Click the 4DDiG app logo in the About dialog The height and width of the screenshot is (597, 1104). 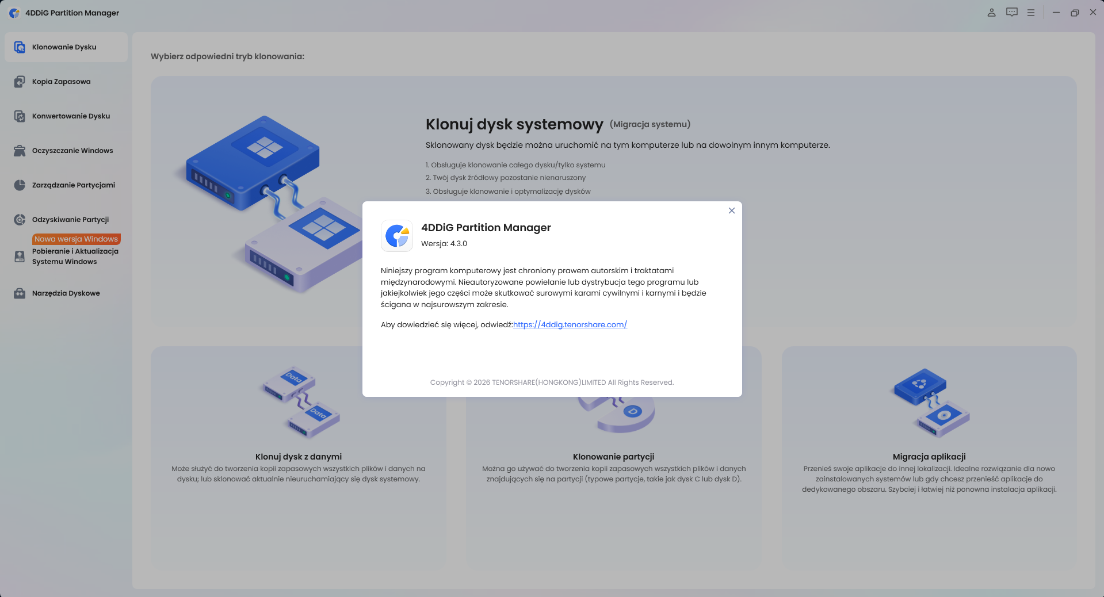[397, 236]
